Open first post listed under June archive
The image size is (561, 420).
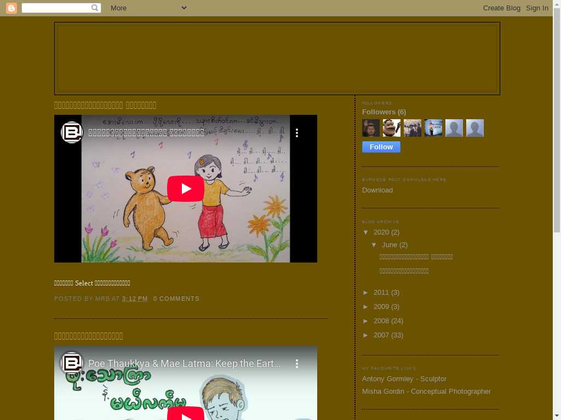(x=416, y=257)
